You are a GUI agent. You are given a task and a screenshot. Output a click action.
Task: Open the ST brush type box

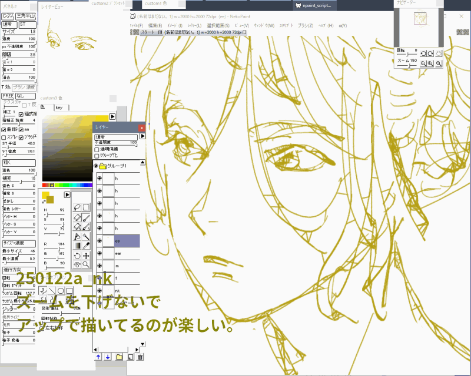point(27,25)
